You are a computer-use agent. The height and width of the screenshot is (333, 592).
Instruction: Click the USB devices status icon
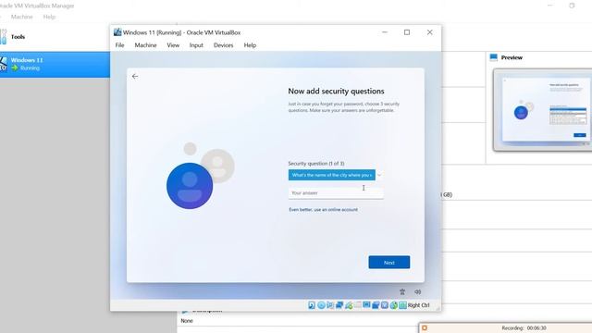(x=349, y=305)
